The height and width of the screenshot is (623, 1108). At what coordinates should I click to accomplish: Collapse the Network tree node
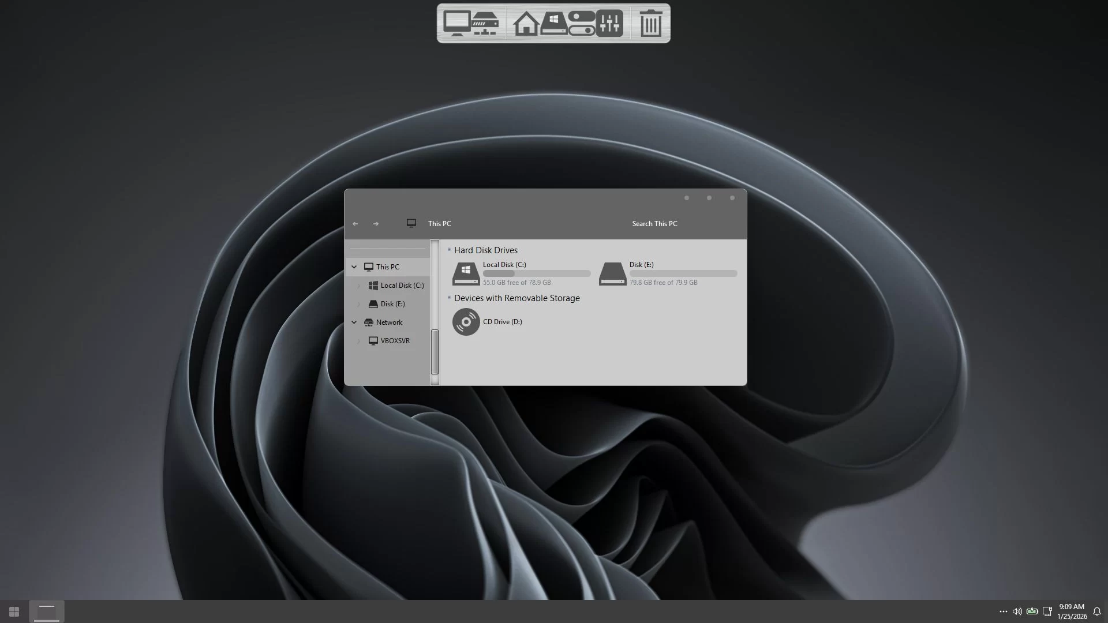point(354,322)
